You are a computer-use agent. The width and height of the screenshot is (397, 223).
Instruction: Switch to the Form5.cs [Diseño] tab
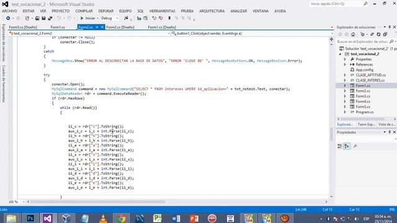[23, 27]
